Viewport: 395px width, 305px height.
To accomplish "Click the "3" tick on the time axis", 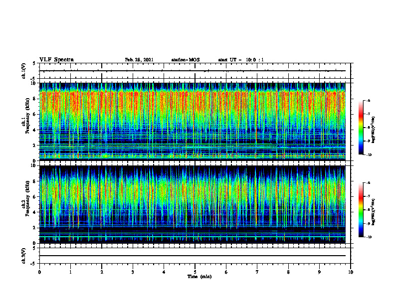I will pos(133,272).
